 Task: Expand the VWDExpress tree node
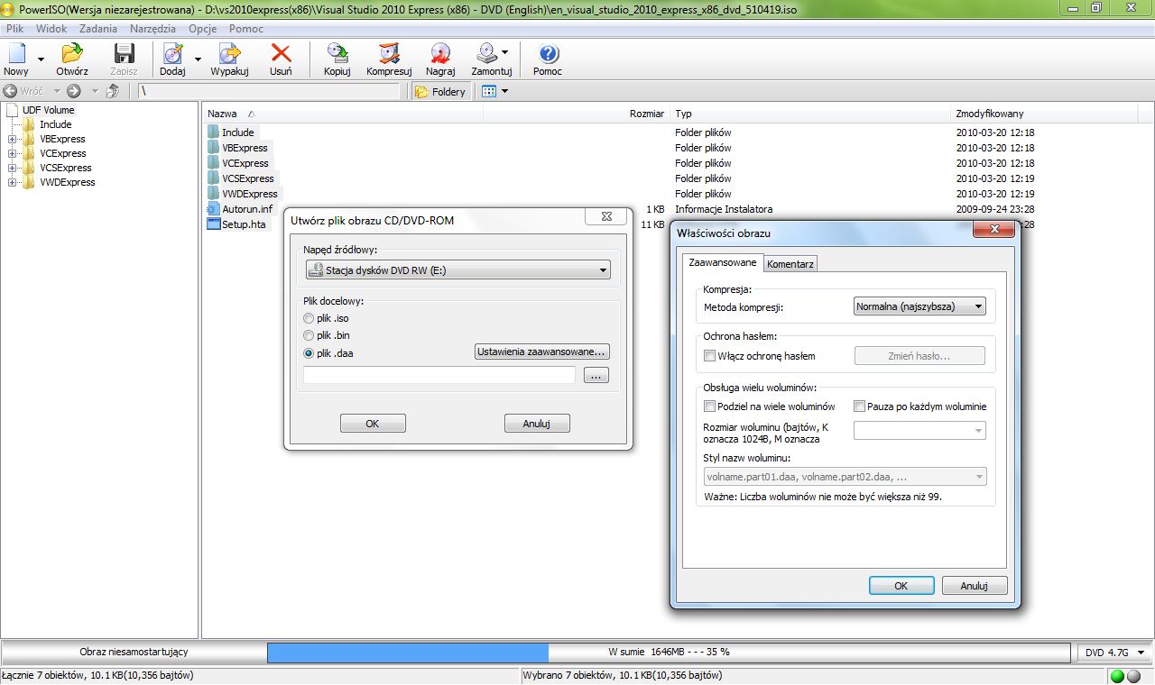coord(13,182)
